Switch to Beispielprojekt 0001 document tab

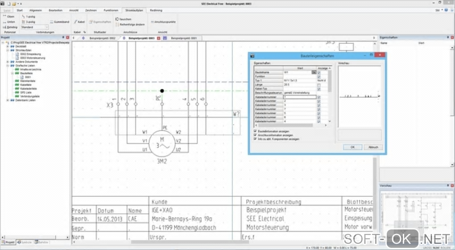point(184,38)
